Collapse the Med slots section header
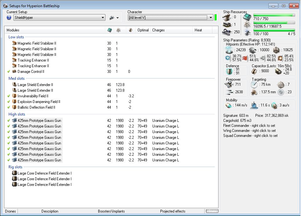 click(x=17, y=78)
